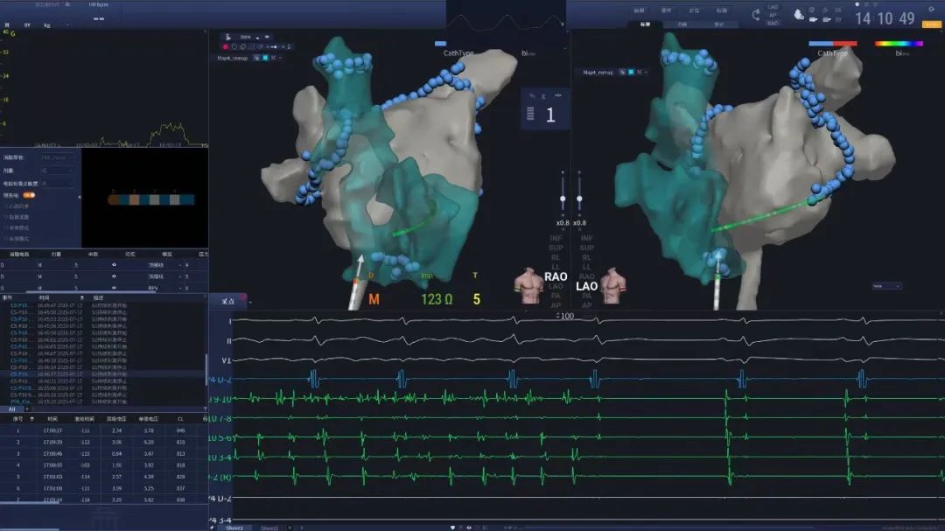The height and width of the screenshot is (531, 945).
Task: Select the 采点 tab above the ECG traces
Action: click(227, 301)
